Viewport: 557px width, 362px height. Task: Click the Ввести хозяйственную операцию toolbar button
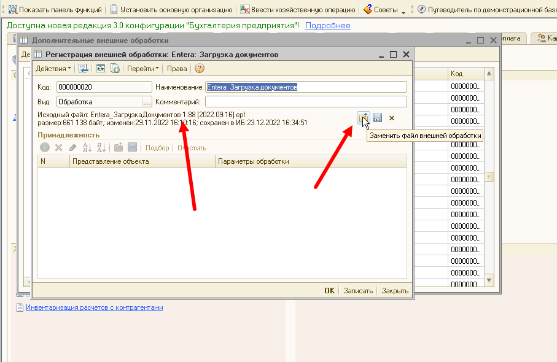[x=298, y=10]
